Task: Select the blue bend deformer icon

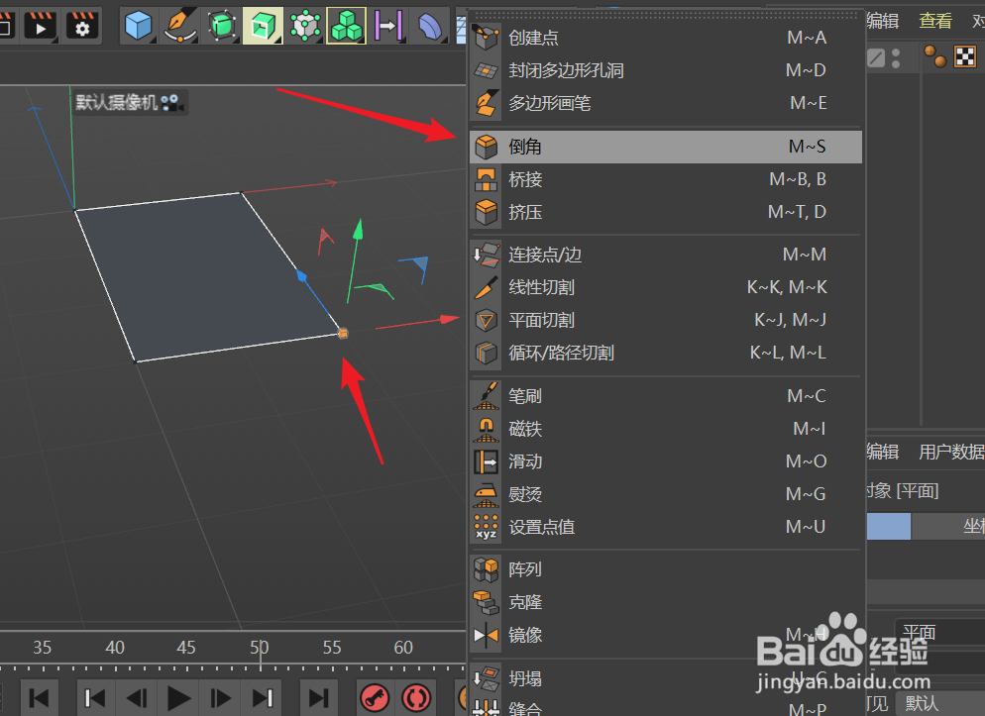Action: pos(428,26)
